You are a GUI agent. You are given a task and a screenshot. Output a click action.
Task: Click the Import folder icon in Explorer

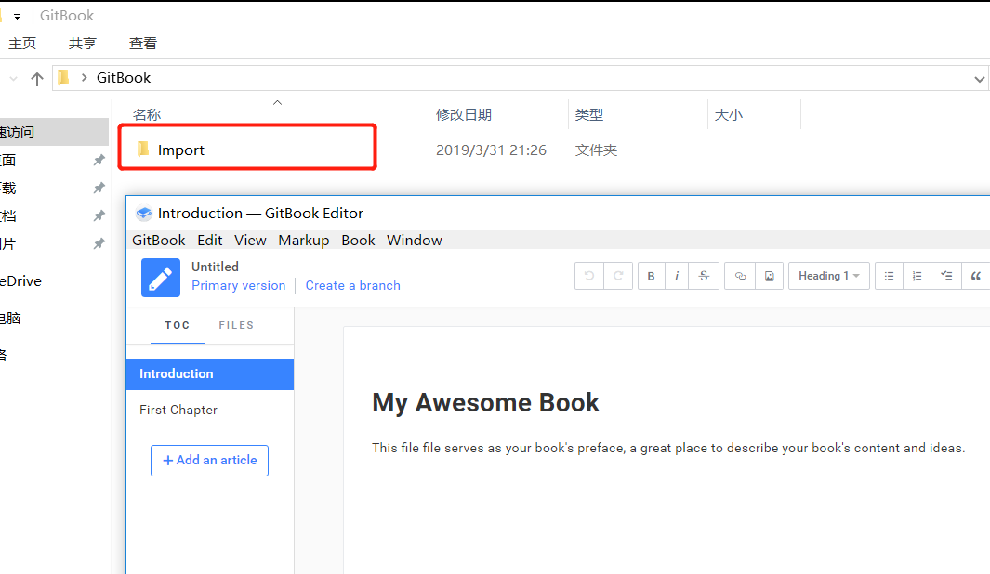coord(143,149)
